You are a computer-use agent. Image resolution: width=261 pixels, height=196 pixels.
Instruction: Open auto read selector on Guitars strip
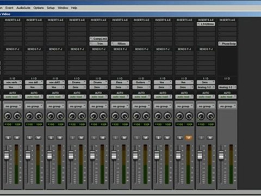click(x=141, y=97)
